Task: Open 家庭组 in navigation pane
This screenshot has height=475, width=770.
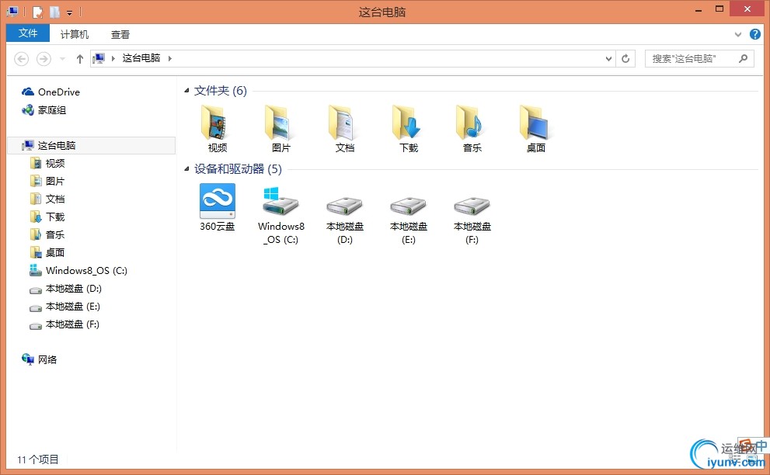Action: (x=44, y=110)
